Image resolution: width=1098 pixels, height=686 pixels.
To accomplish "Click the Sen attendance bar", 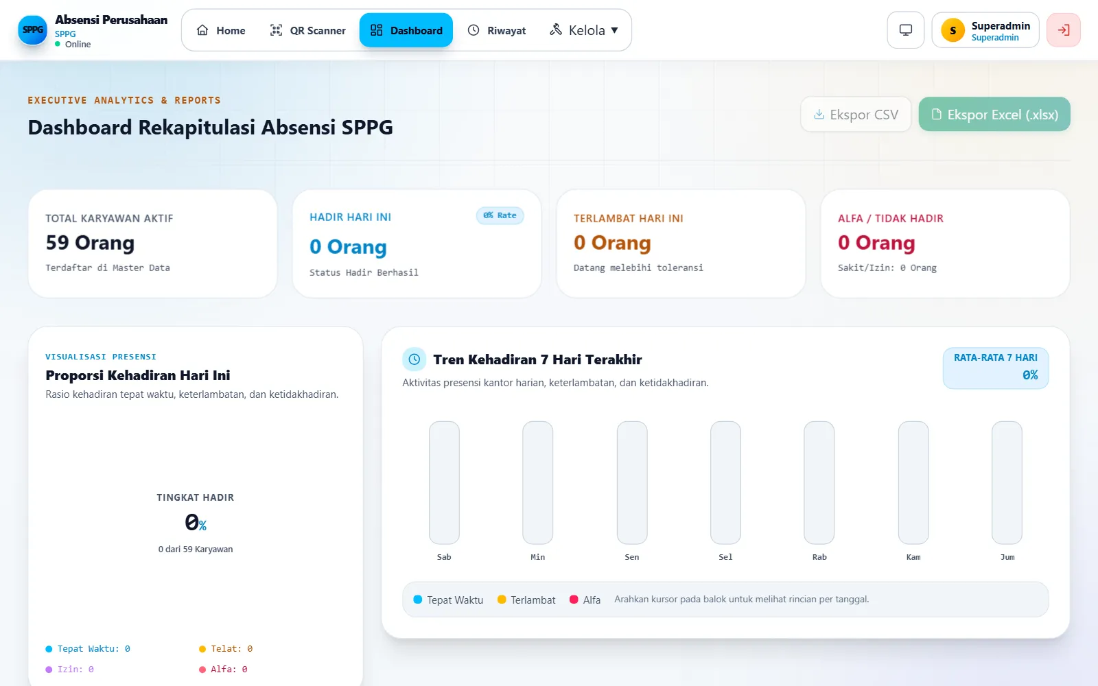I will [x=632, y=482].
